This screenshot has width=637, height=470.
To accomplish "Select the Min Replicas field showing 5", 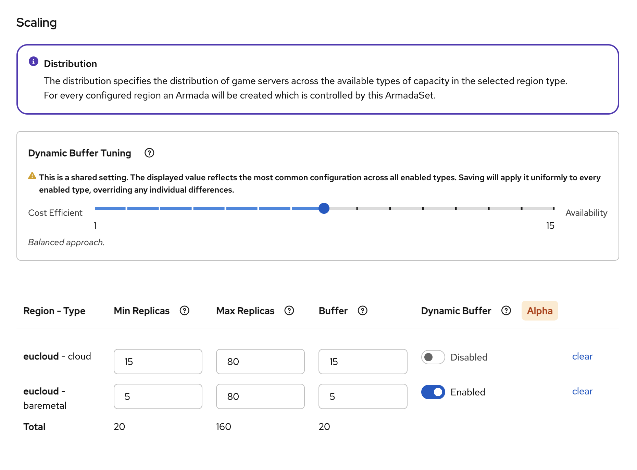I will click(158, 396).
